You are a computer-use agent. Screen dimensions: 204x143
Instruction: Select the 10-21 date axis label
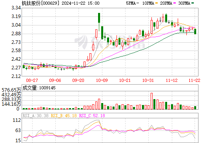point(125,80)
